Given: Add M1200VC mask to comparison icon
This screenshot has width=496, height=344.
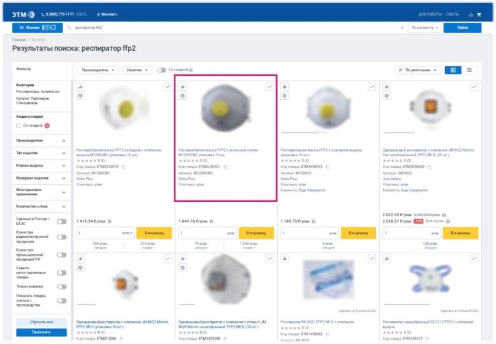Looking at the screenshot, I should (x=285, y=87).
